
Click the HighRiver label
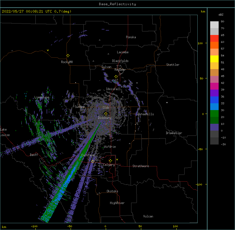[117, 203]
